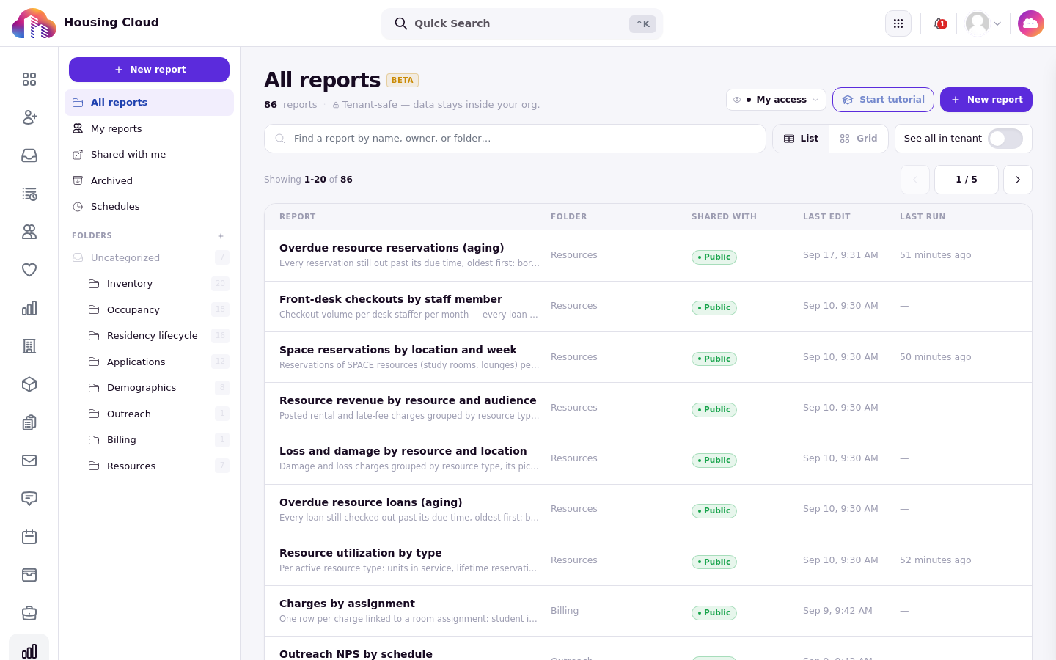Image resolution: width=1056 pixels, height=660 pixels.
Task: Open the calendar icon in left rail
Action: coord(29,537)
